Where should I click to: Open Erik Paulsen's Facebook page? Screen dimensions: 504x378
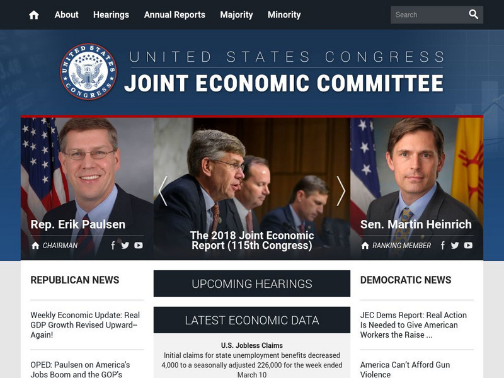click(x=113, y=246)
